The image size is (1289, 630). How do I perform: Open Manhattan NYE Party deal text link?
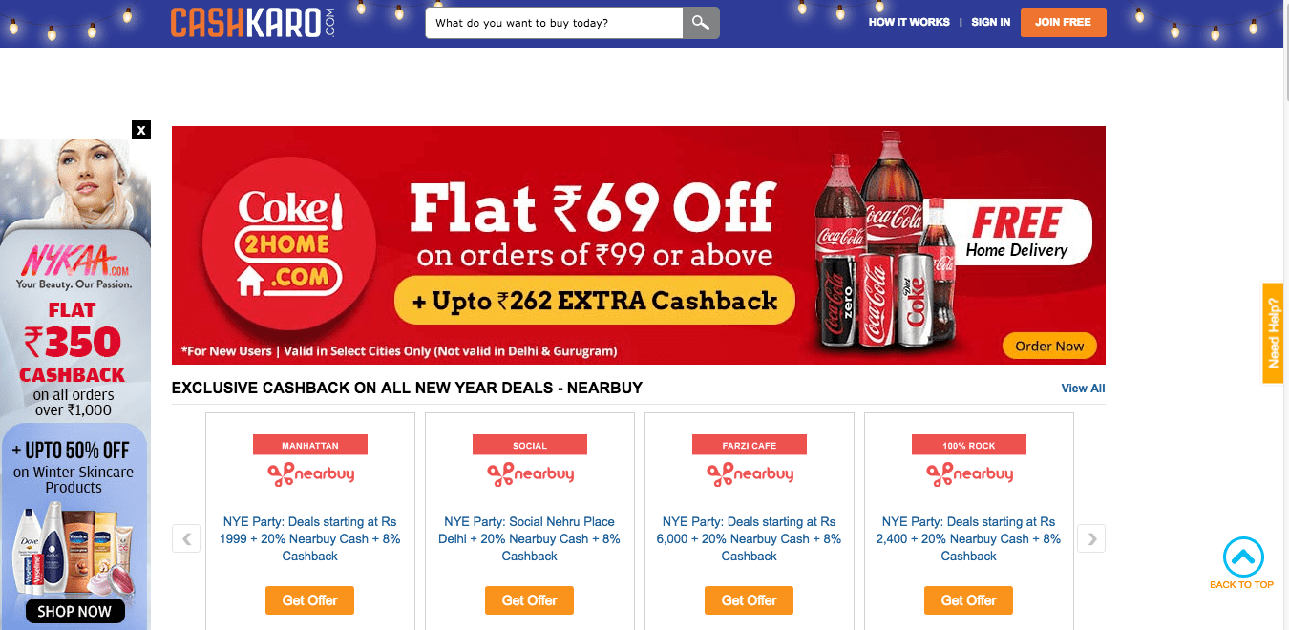click(310, 539)
